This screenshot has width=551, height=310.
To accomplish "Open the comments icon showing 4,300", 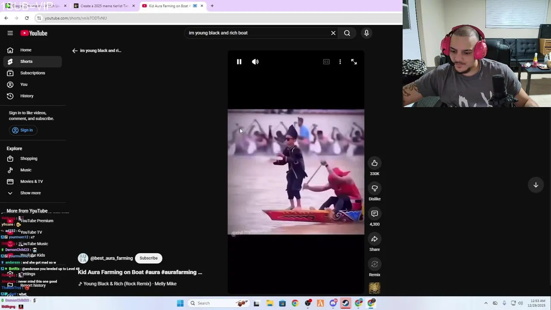I will (x=375, y=214).
